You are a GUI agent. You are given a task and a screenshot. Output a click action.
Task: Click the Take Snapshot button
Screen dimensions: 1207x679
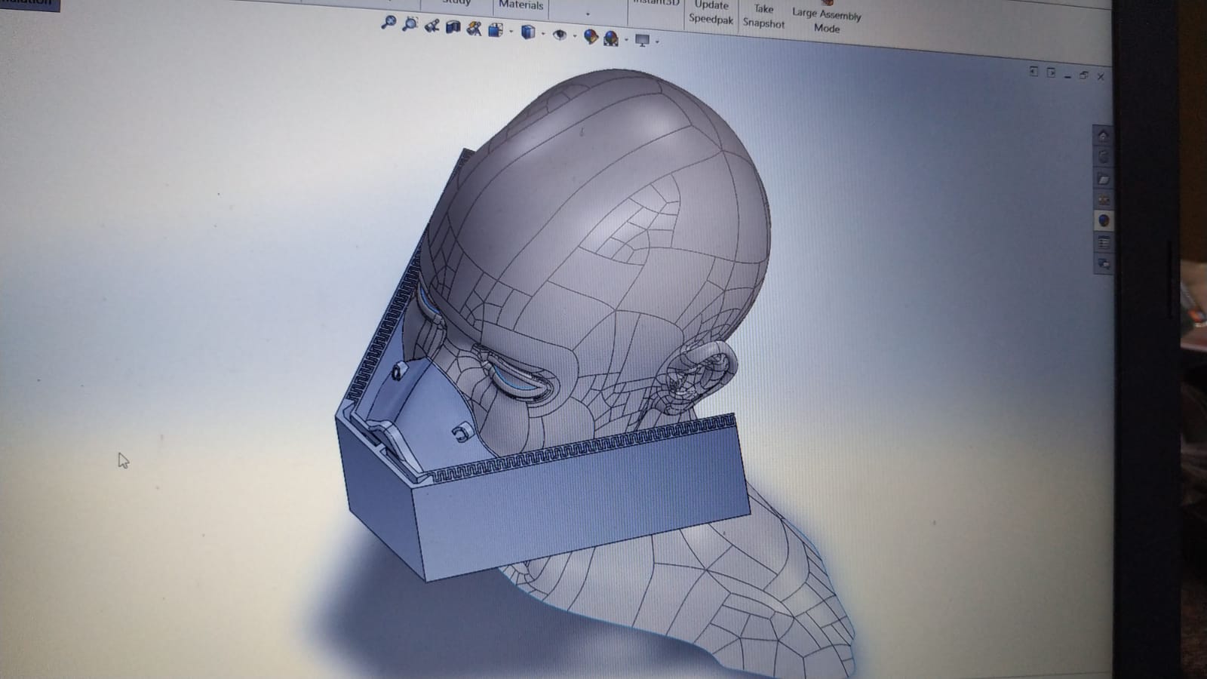click(x=763, y=15)
